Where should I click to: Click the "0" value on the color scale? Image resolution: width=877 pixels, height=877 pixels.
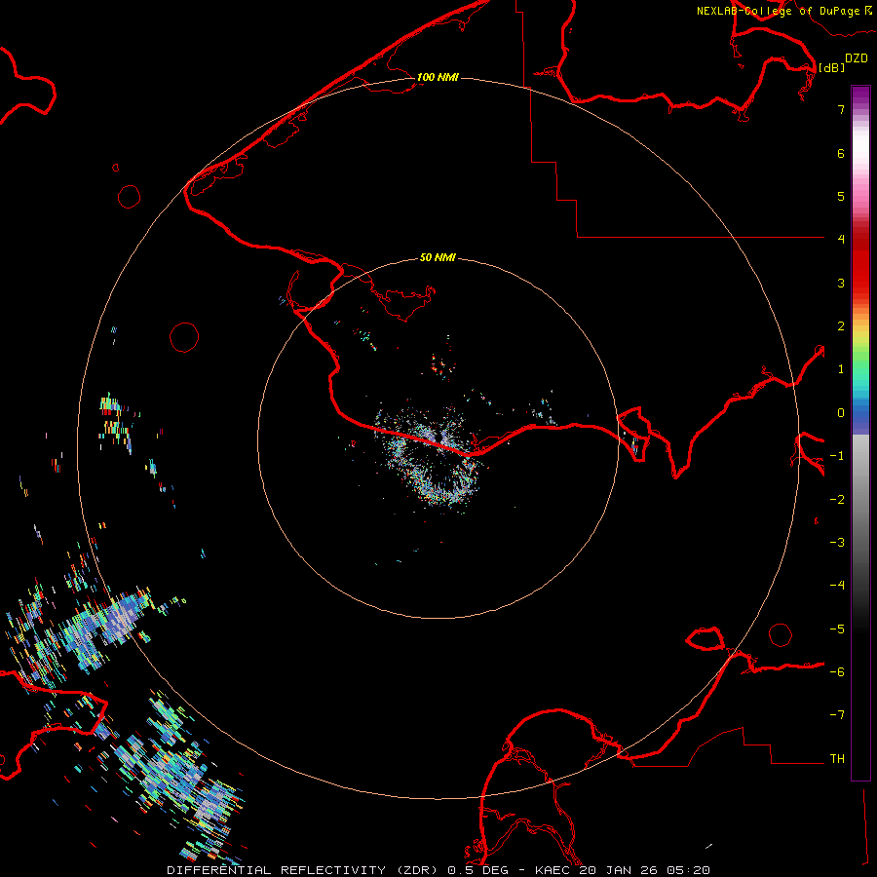coord(841,413)
